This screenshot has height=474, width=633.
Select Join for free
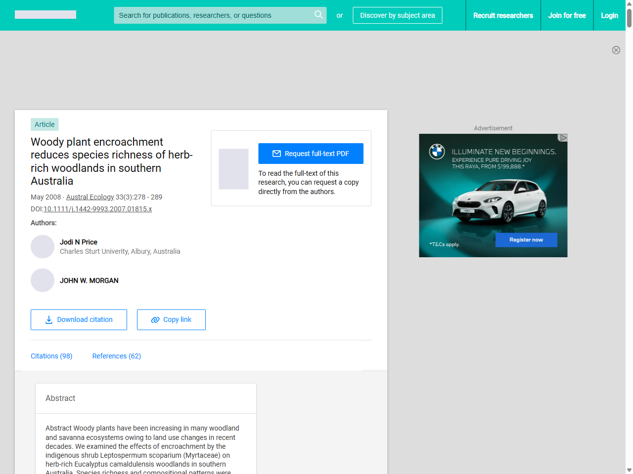[x=567, y=15]
